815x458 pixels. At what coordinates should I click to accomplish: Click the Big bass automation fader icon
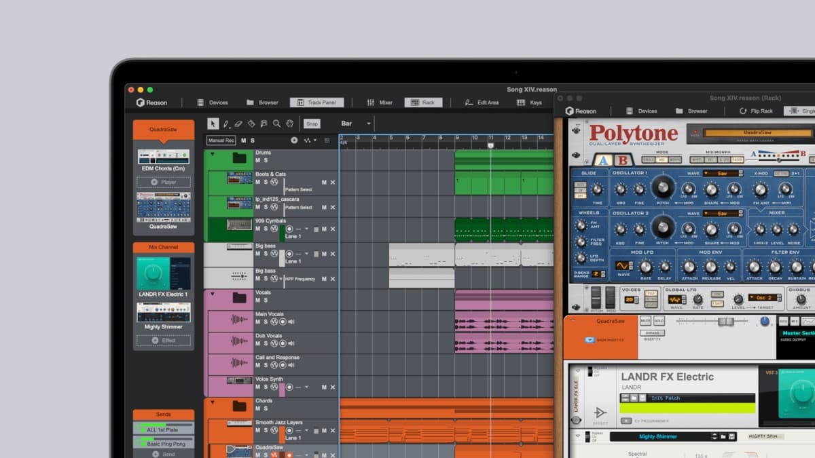point(239,276)
